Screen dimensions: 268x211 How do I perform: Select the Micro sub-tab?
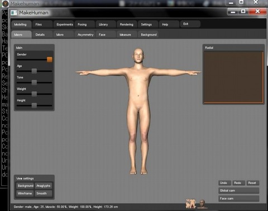[64, 35]
